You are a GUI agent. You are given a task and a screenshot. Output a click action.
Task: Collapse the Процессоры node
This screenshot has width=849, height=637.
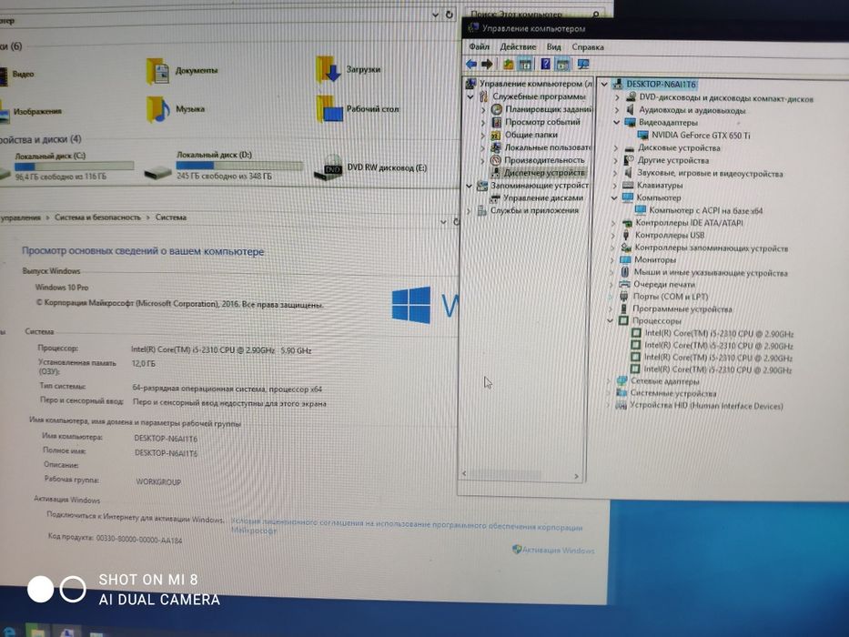pos(611,320)
